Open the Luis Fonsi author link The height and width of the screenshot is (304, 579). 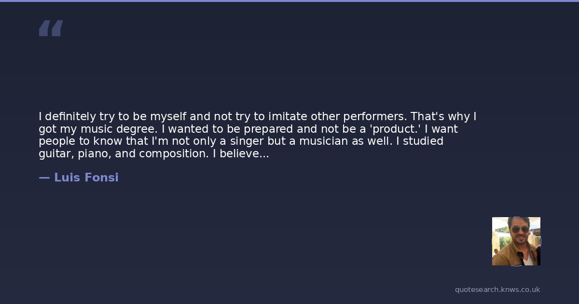(86, 178)
